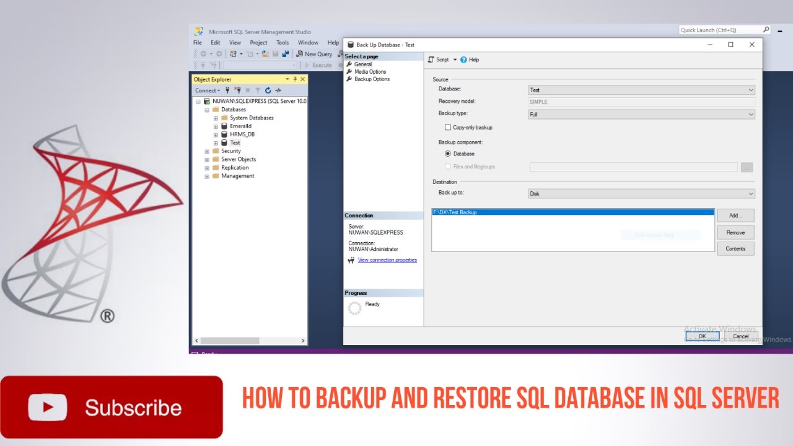Expand the HRMS_DB database node
Screen dimensions: 793x446
[x=216, y=134]
